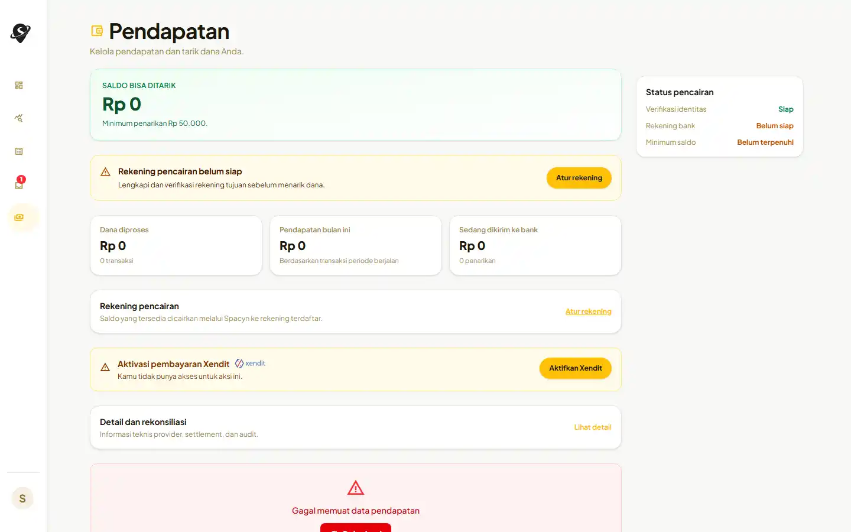Screen dimensions: 851x532
Task: Click the 0 transaksi text
Action: [116, 261]
